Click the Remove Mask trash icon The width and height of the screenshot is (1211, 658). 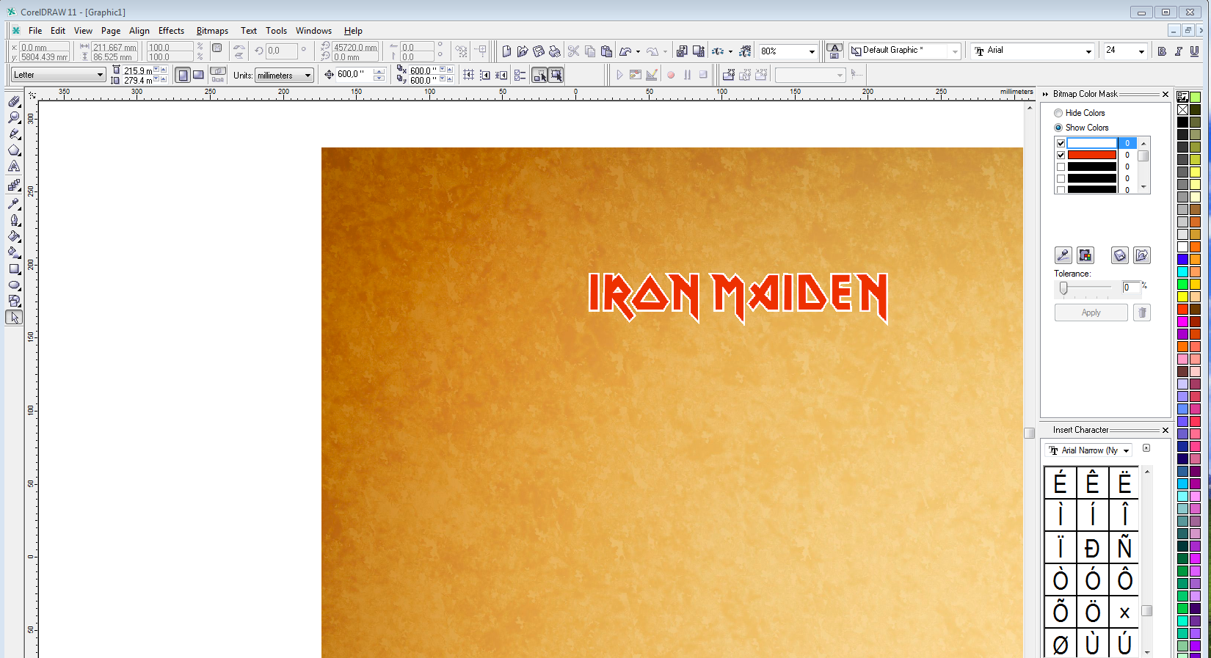(x=1142, y=312)
